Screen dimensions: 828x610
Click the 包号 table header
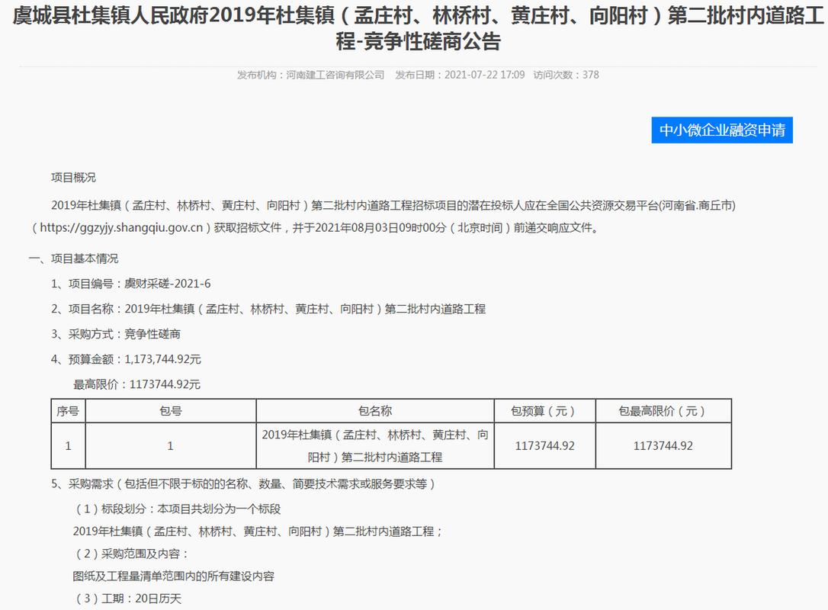click(x=171, y=411)
